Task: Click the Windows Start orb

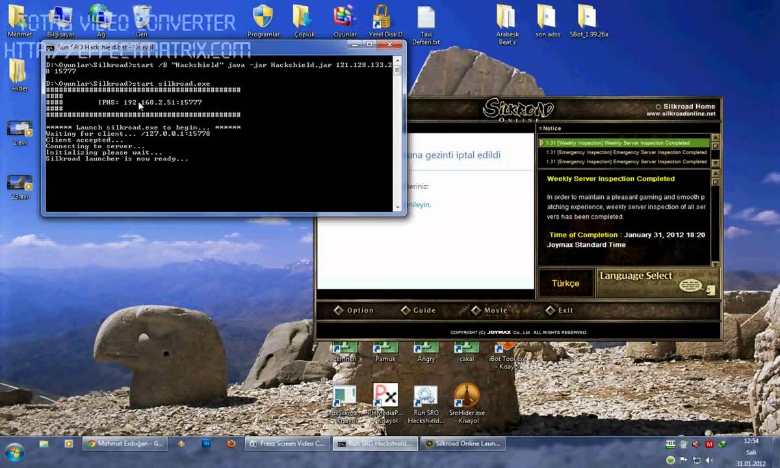Action: pyautogui.click(x=14, y=451)
